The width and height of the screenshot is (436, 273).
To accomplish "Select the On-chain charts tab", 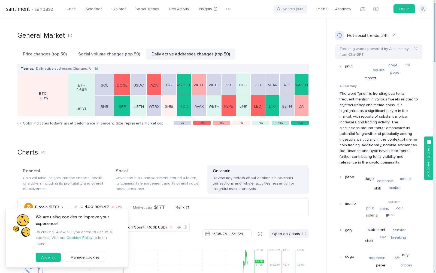I will click(258, 180).
